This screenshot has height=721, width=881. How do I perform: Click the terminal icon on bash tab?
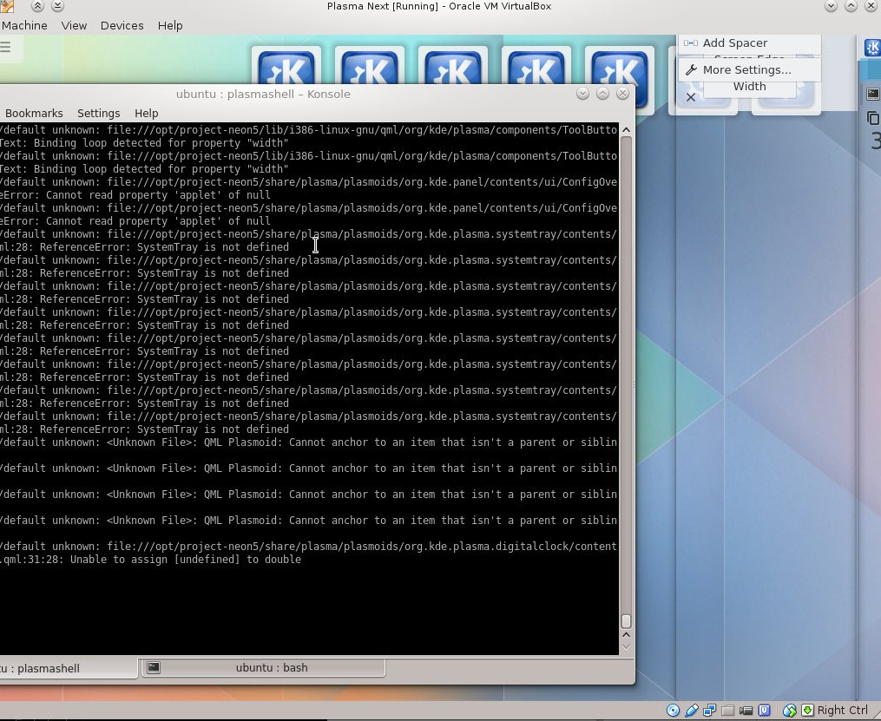click(154, 667)
